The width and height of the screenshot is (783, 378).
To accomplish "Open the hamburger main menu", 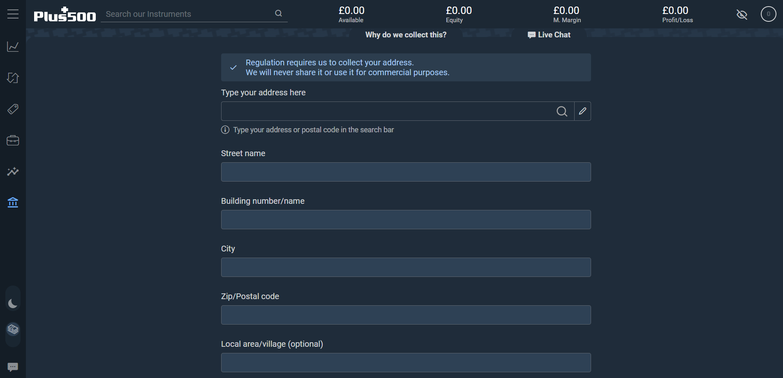I will click(x=13, y=14).
